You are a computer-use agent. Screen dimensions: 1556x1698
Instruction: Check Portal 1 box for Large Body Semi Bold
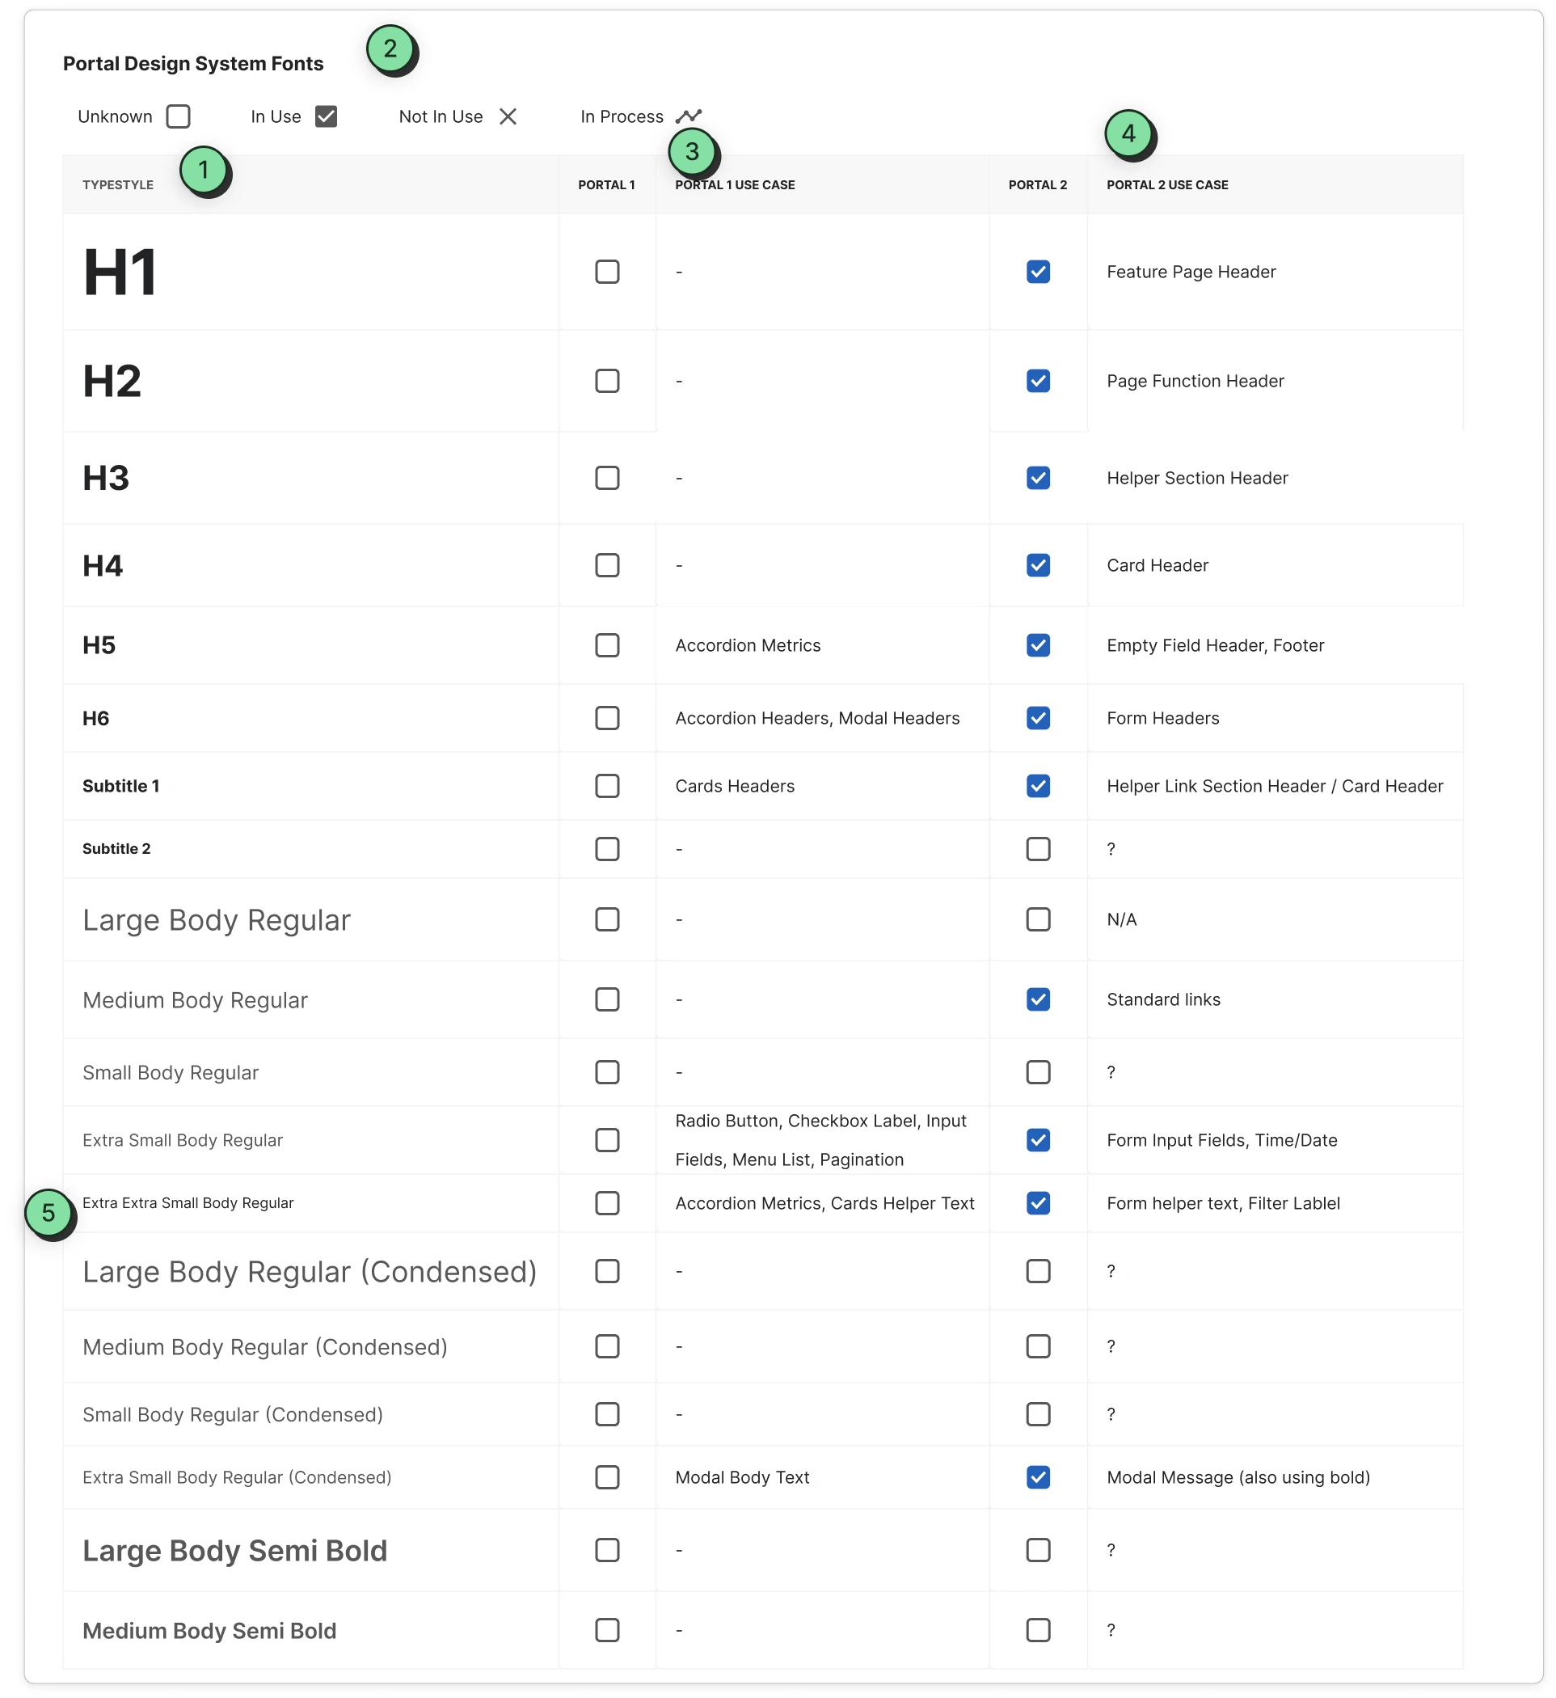[x=607, y=1550]
